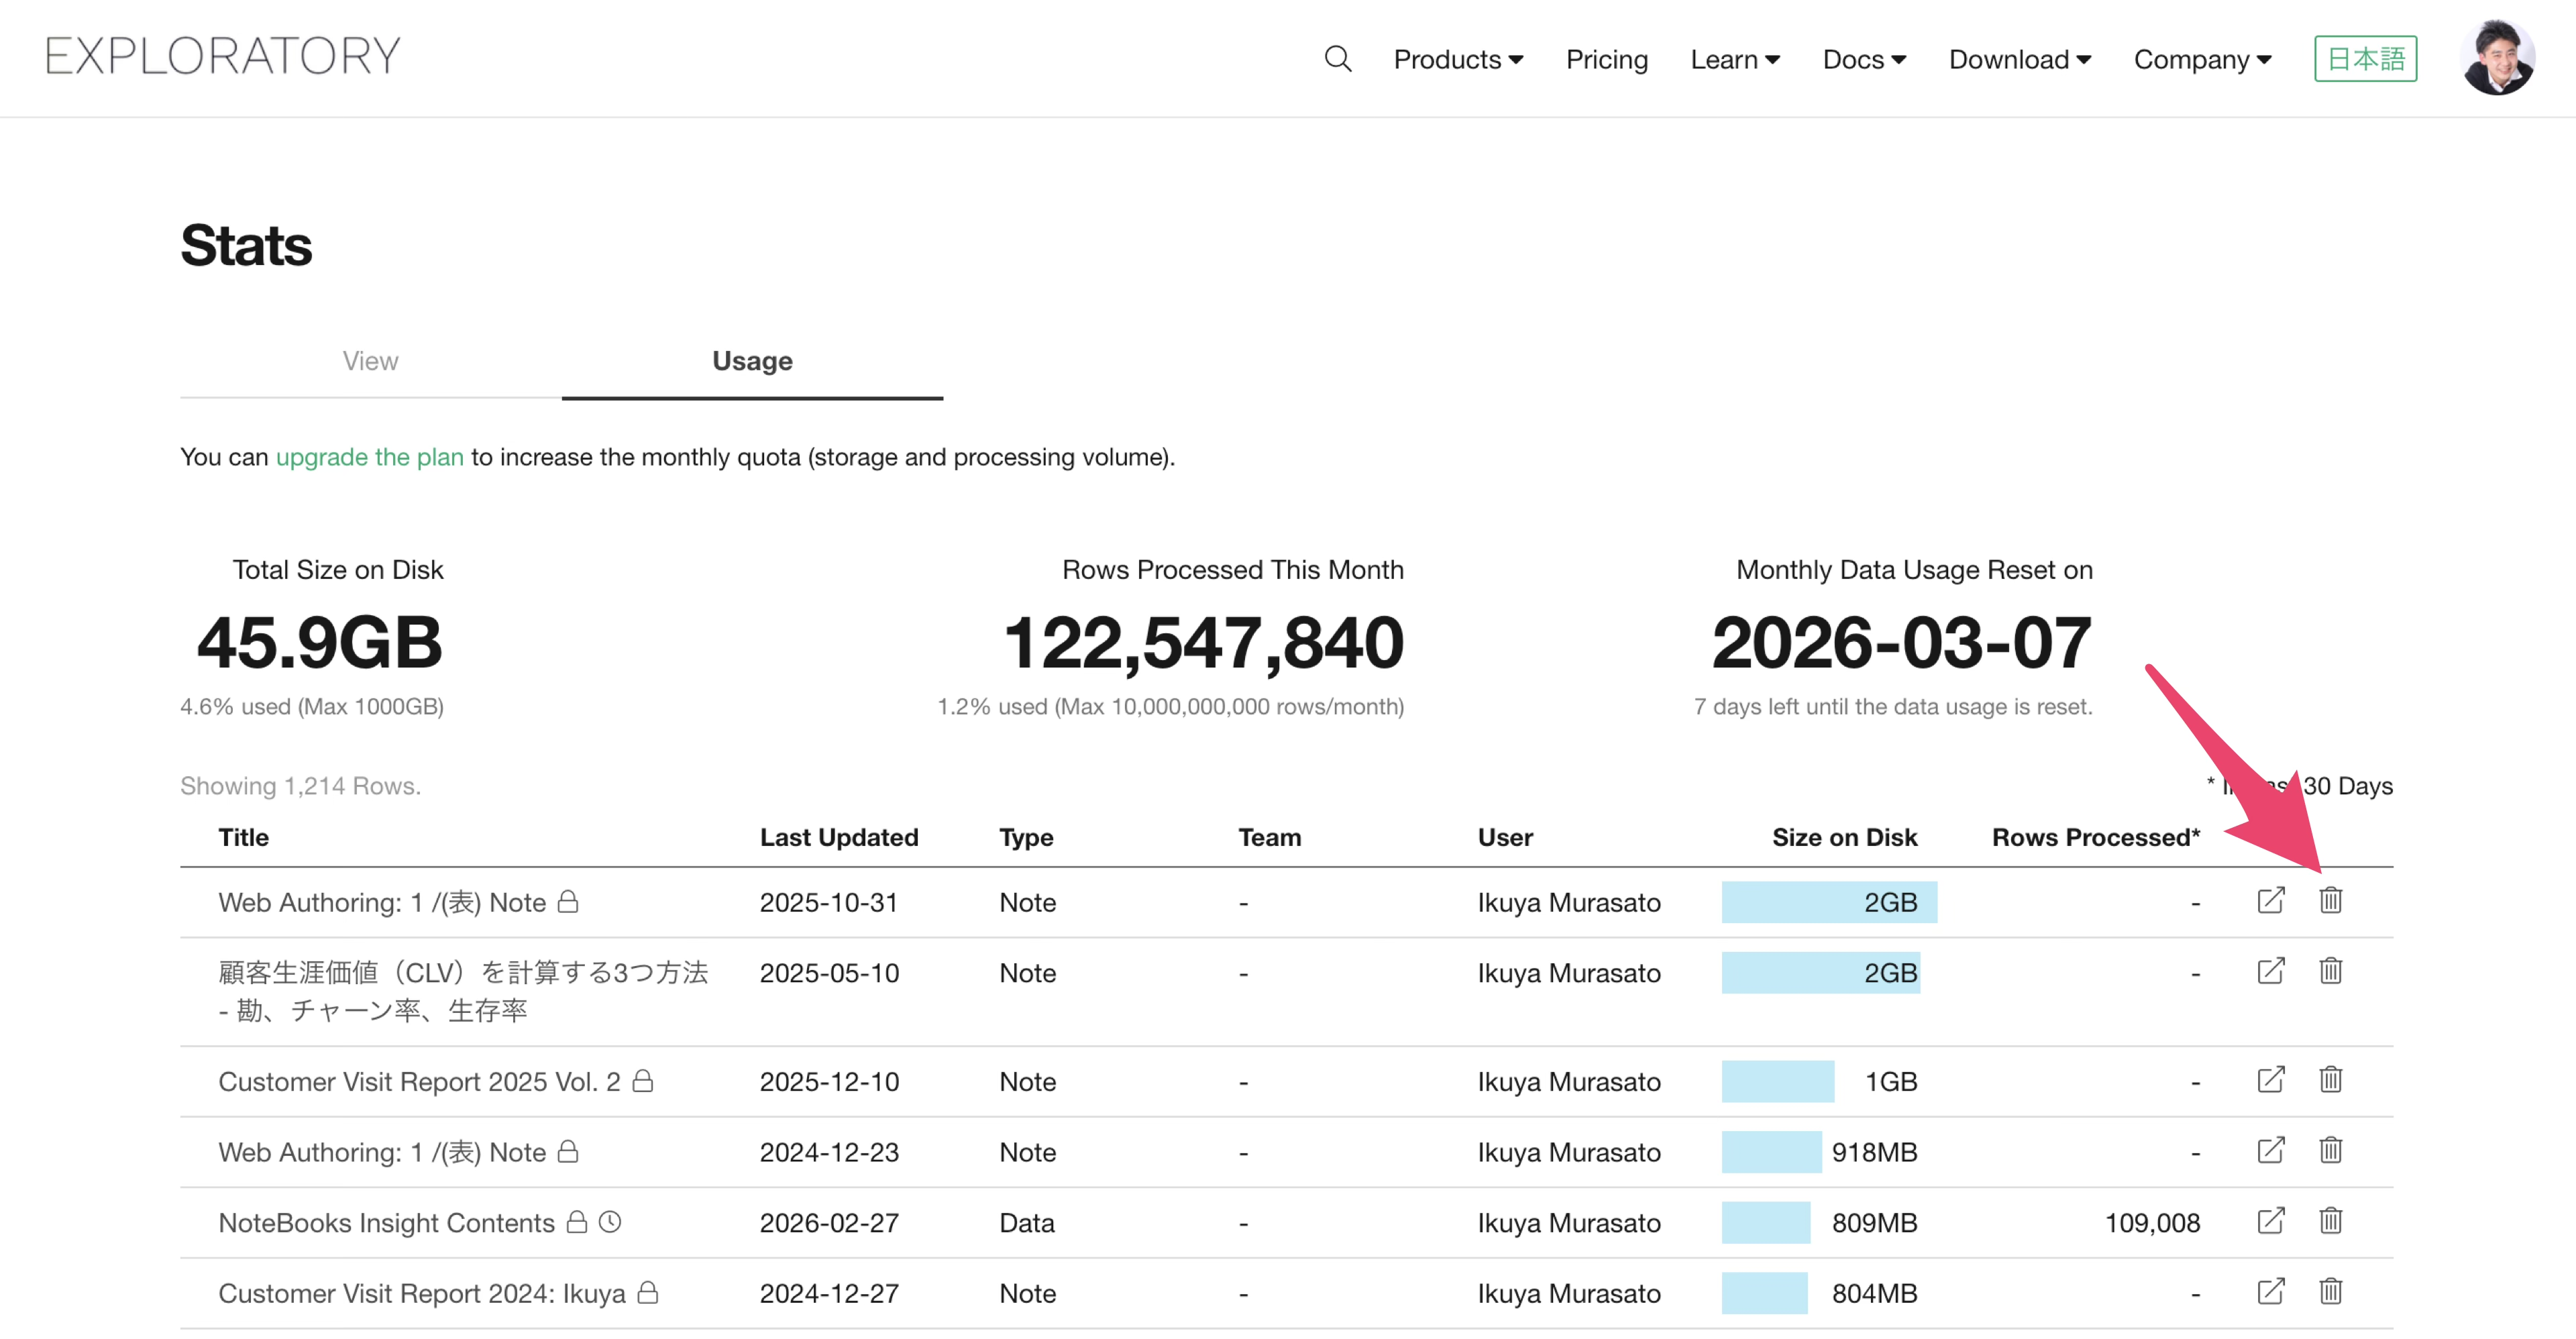Click trash icon for 918MB Web Authoring note

(2330, 1150)
